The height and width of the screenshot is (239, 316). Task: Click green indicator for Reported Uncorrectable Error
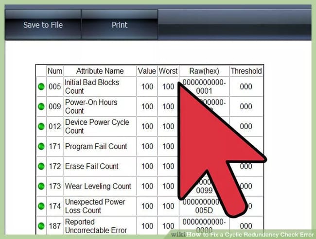[x=41, y=226]
